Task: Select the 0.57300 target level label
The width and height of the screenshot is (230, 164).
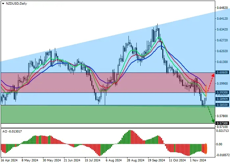Action: point(222,123)
